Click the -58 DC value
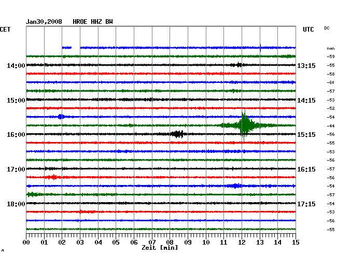The height and width of the screenshot is (256, 337). click(331, 74)
